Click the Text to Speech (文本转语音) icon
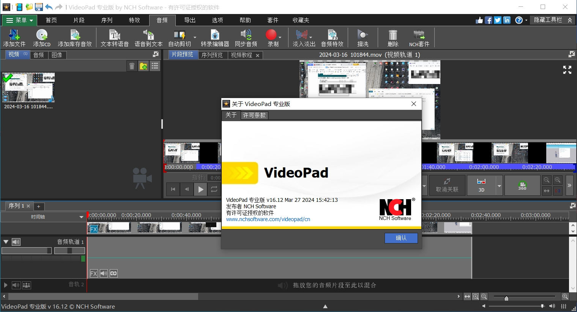Viewport: 577px width, 312px height. click(115, 38)
